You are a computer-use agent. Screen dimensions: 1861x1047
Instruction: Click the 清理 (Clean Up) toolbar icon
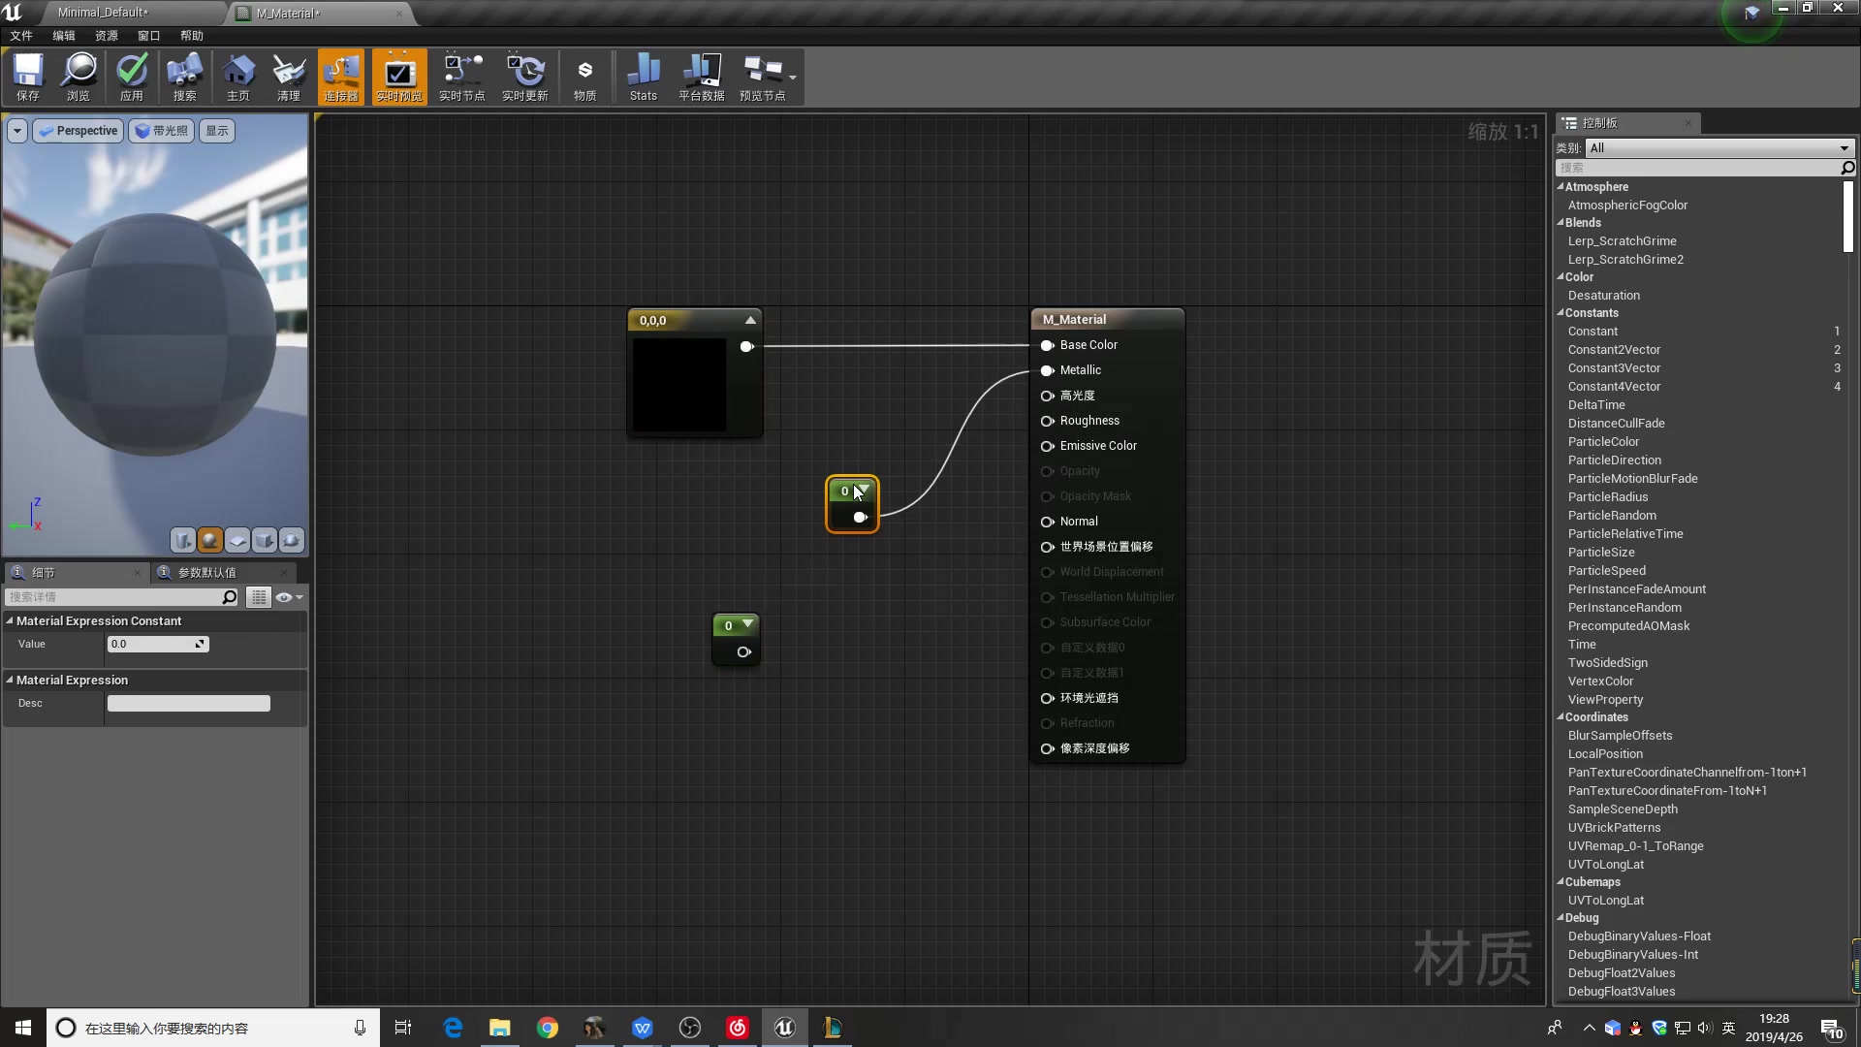tap(287, 77)
